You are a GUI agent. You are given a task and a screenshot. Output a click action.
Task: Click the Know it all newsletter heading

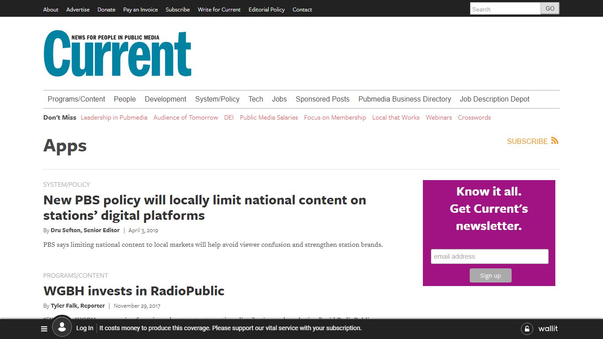point(489,209)
